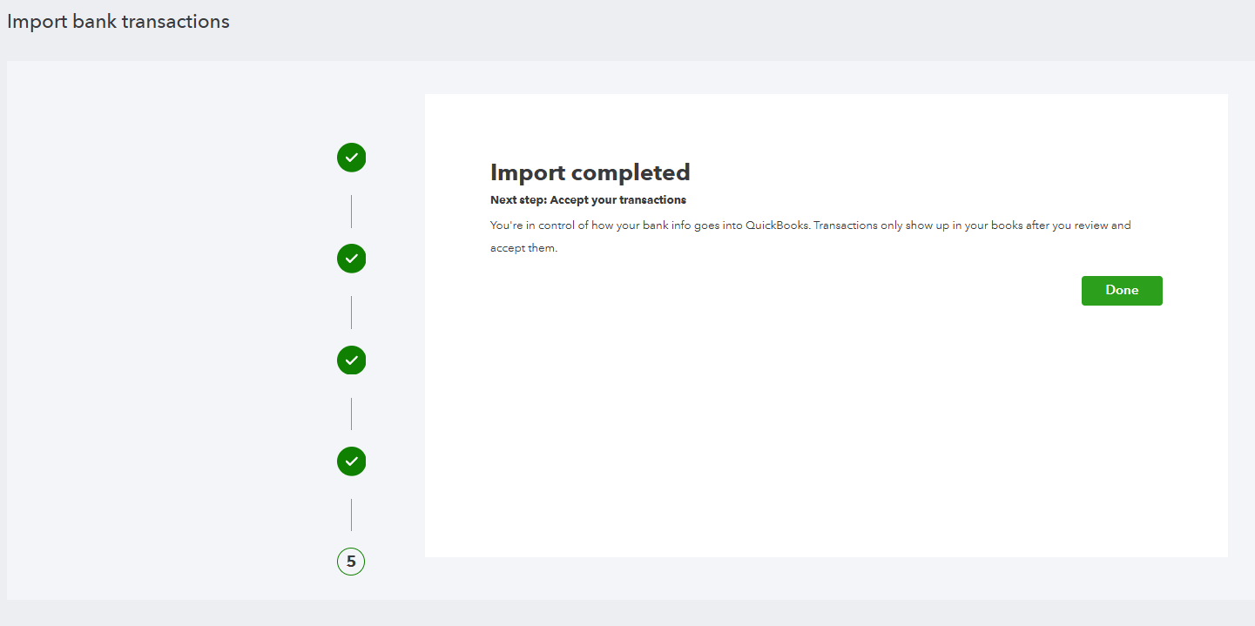Click the "accept them." line of text
The image size is (1255, 626).
pos(523,248)
